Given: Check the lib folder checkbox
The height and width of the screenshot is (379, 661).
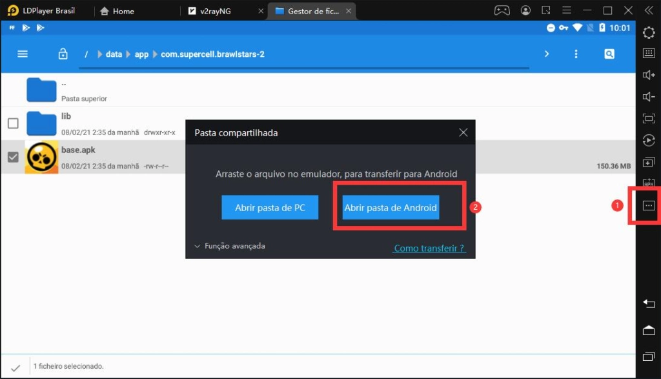Looking at the screenshot, I should click(12, 123).
